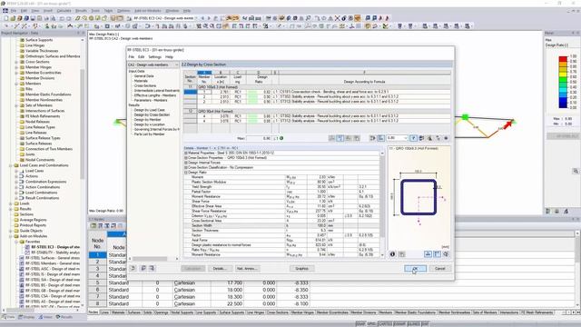Select node row 5 in Nodes table
Viewport: 581px width, 327px height.
97,282
